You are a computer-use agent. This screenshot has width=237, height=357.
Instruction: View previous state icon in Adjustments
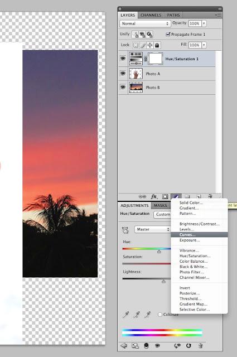coord(177,346)
